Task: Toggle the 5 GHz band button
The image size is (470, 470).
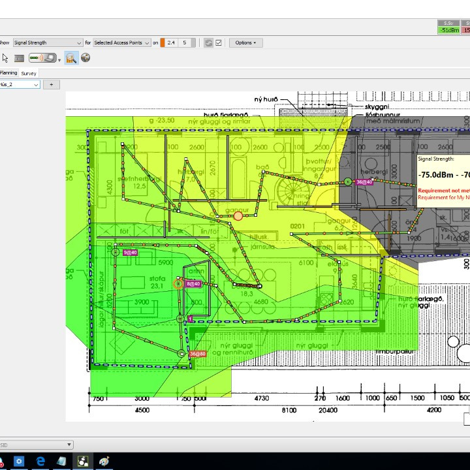Action: tap(185, 43)
